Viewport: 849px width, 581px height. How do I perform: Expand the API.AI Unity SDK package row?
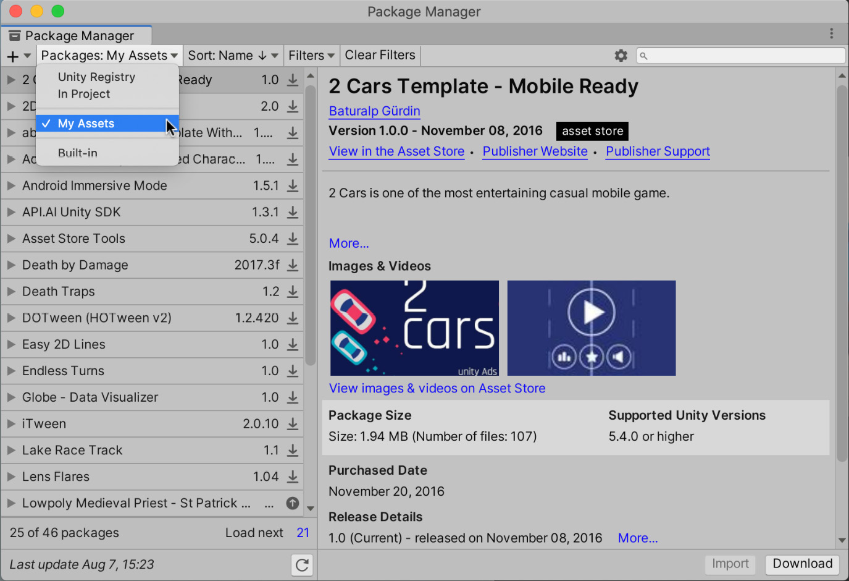click(x=11, y=213)
